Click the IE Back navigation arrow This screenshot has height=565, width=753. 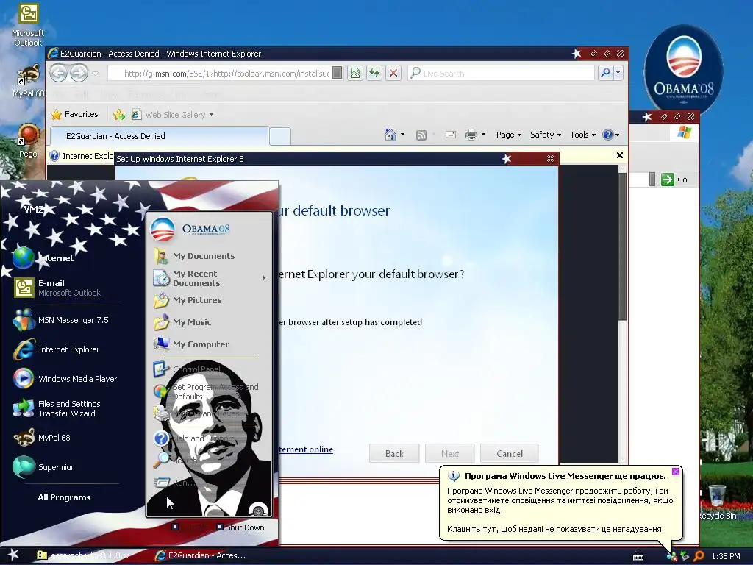point(59,74)
